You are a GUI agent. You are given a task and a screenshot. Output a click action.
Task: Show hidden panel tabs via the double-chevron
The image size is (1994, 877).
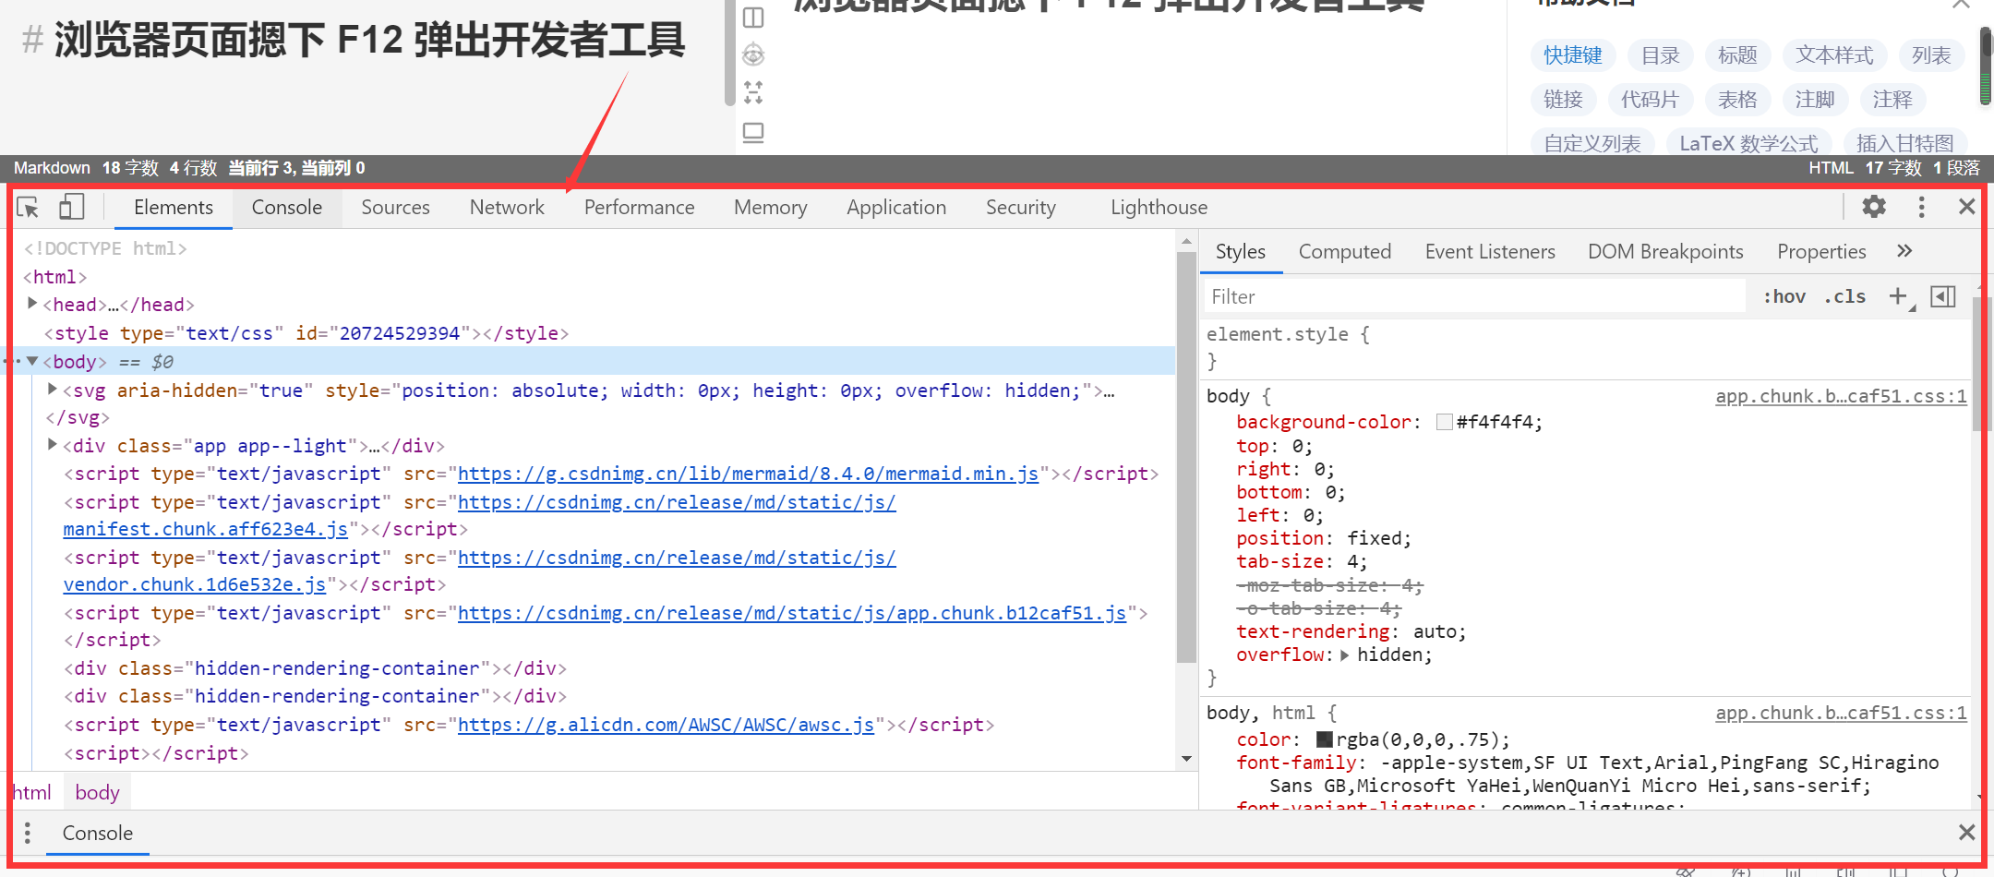pos(1904,250)
